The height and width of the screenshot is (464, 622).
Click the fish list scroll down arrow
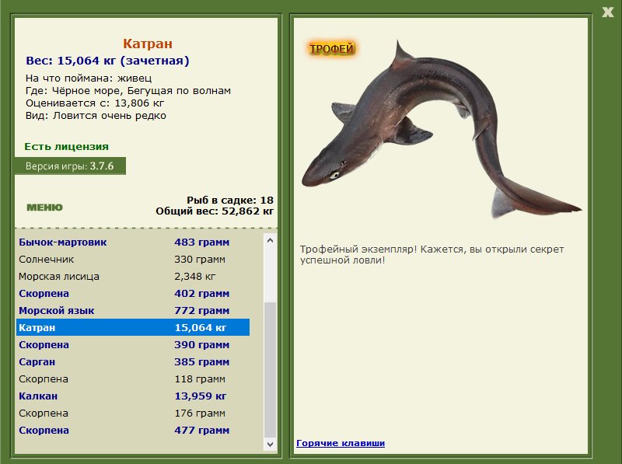[270, 444]
